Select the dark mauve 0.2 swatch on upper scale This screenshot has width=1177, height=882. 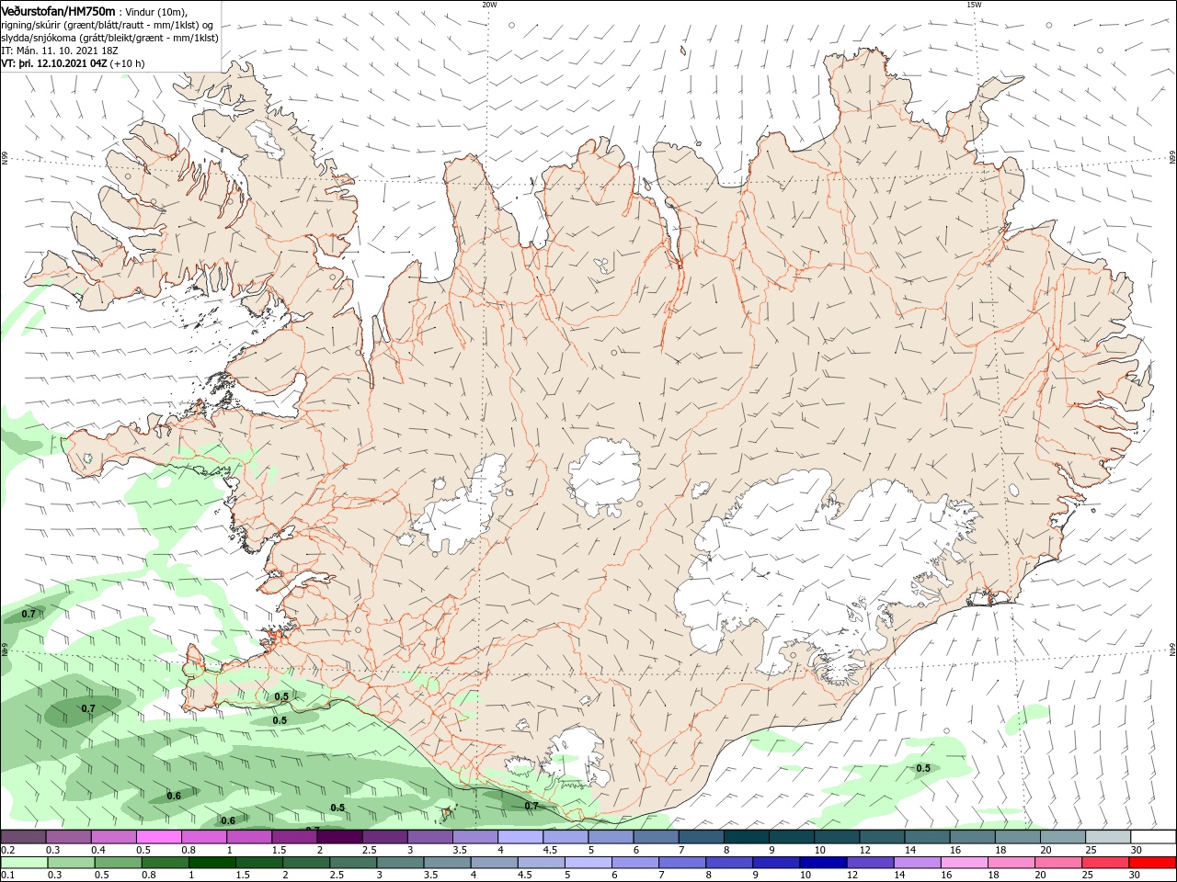tap(23, 837)
